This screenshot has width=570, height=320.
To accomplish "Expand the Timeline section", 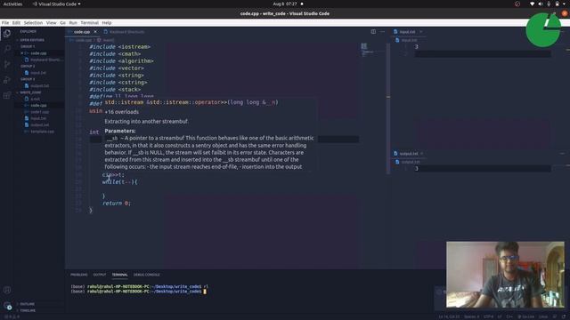I will [x=28, y=311].
